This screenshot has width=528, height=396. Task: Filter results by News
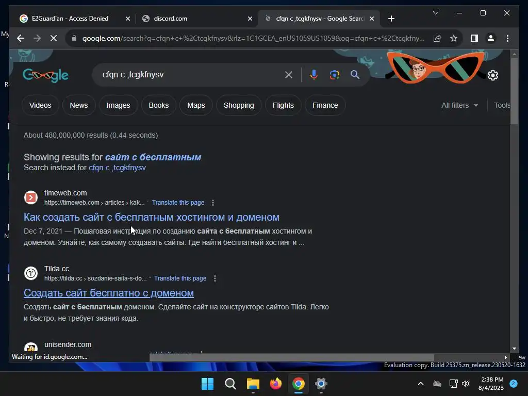79,105
